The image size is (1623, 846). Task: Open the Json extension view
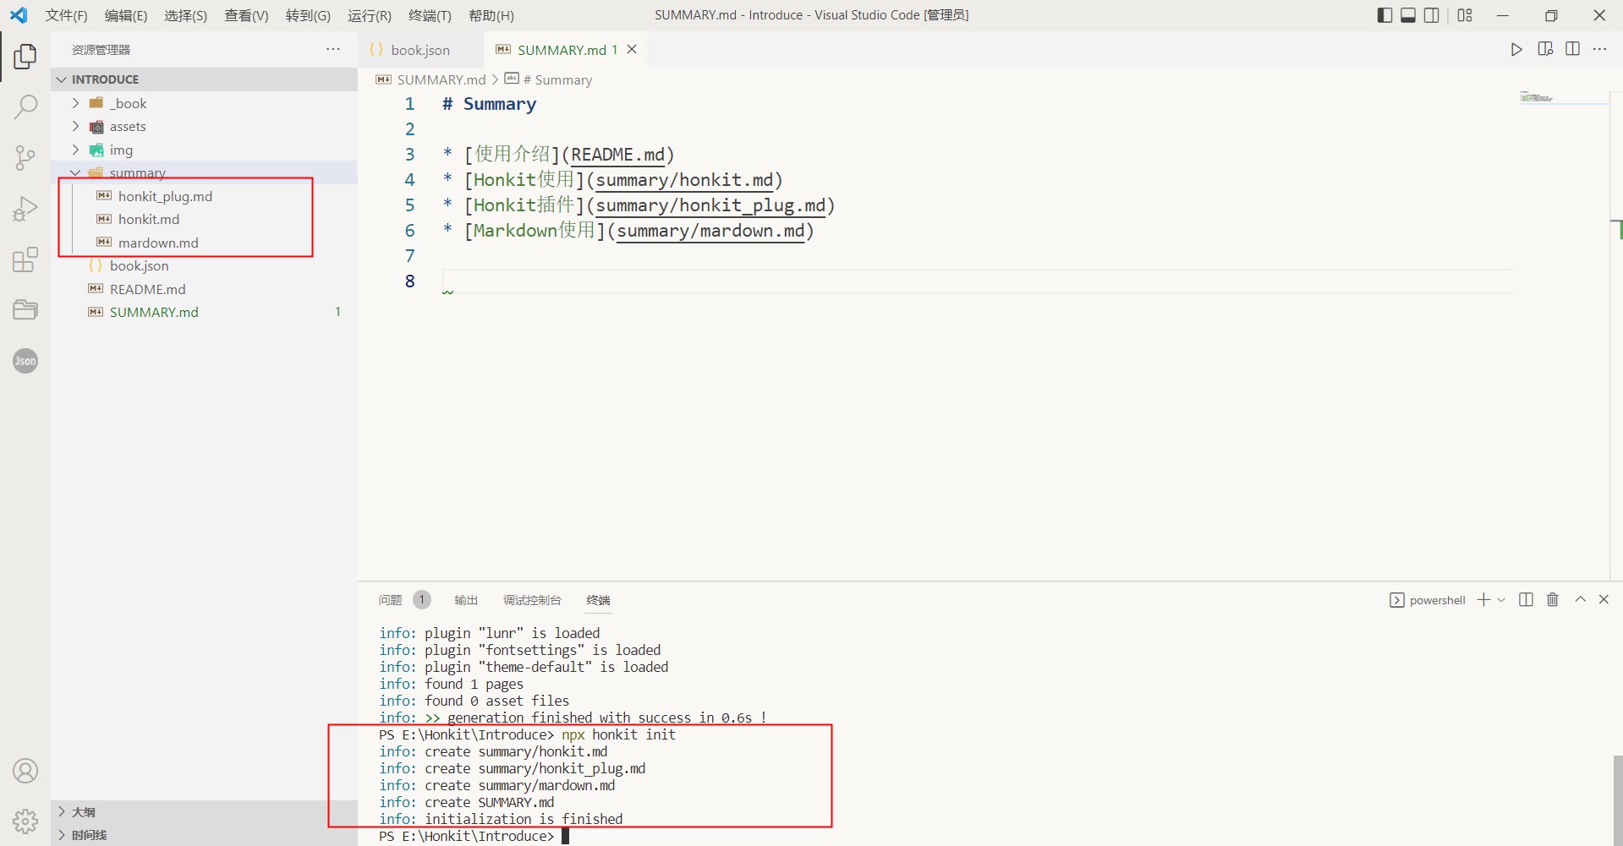(x=25, y=361)
